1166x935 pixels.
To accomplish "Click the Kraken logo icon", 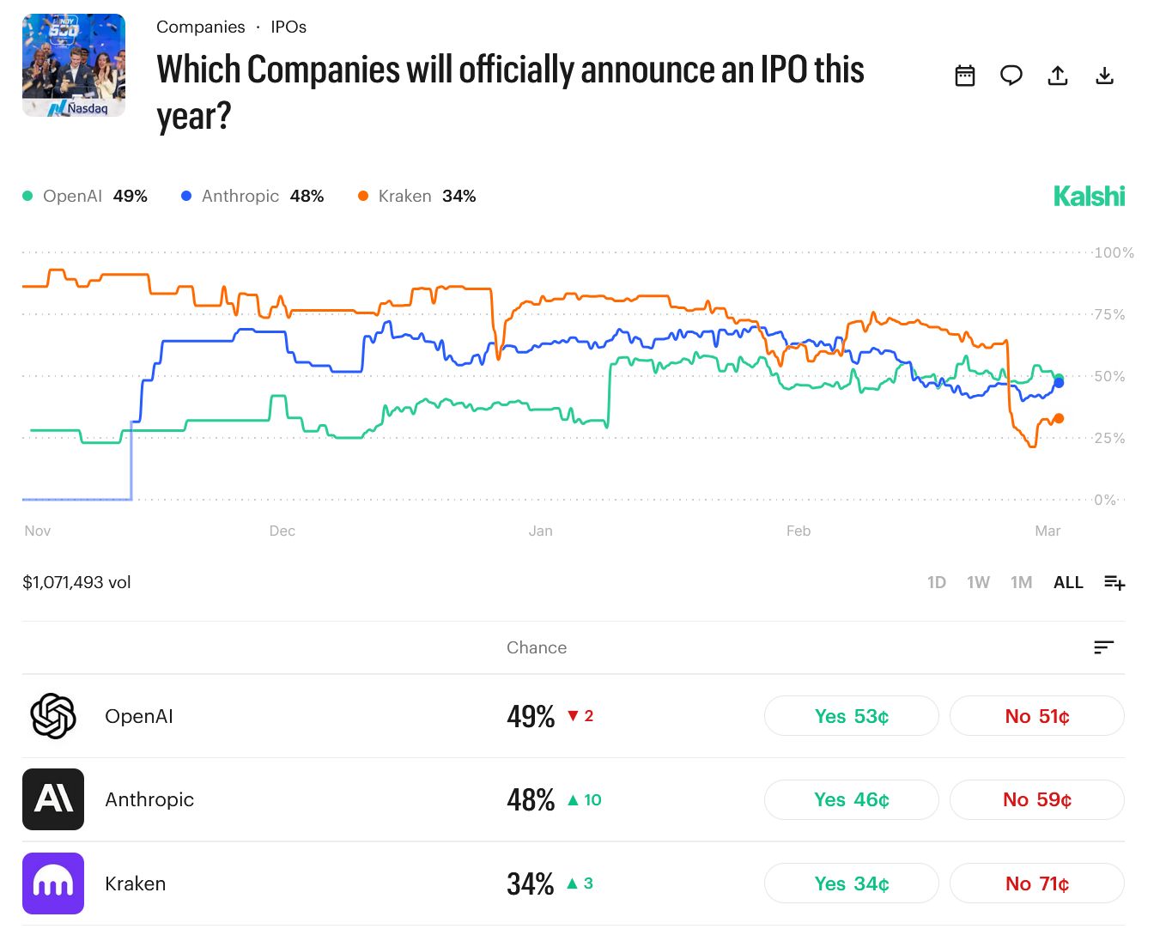I will pyautogui.click(x=53, y=883).
